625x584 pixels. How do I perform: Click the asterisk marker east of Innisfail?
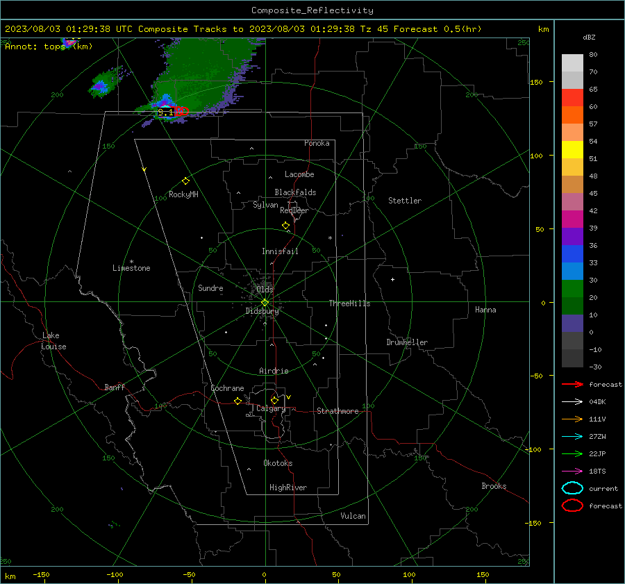pos(330,238)
